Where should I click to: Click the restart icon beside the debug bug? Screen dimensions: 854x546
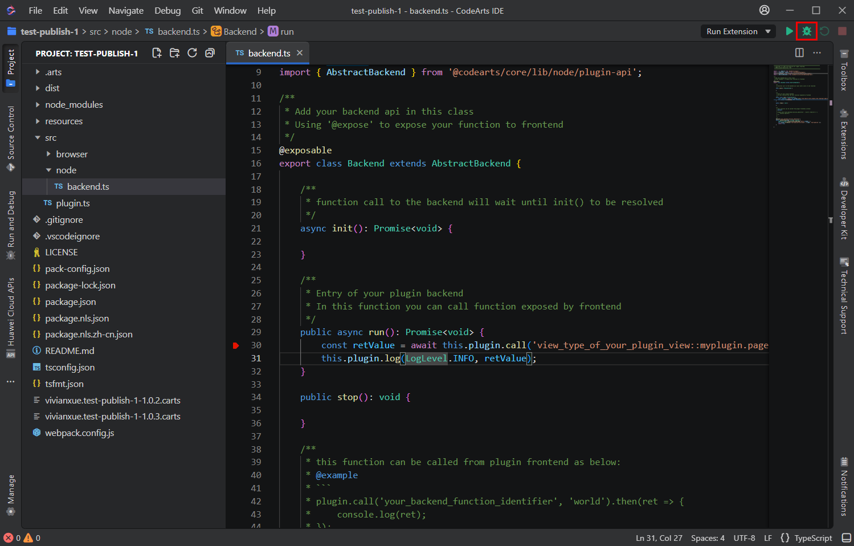point(824,31)
